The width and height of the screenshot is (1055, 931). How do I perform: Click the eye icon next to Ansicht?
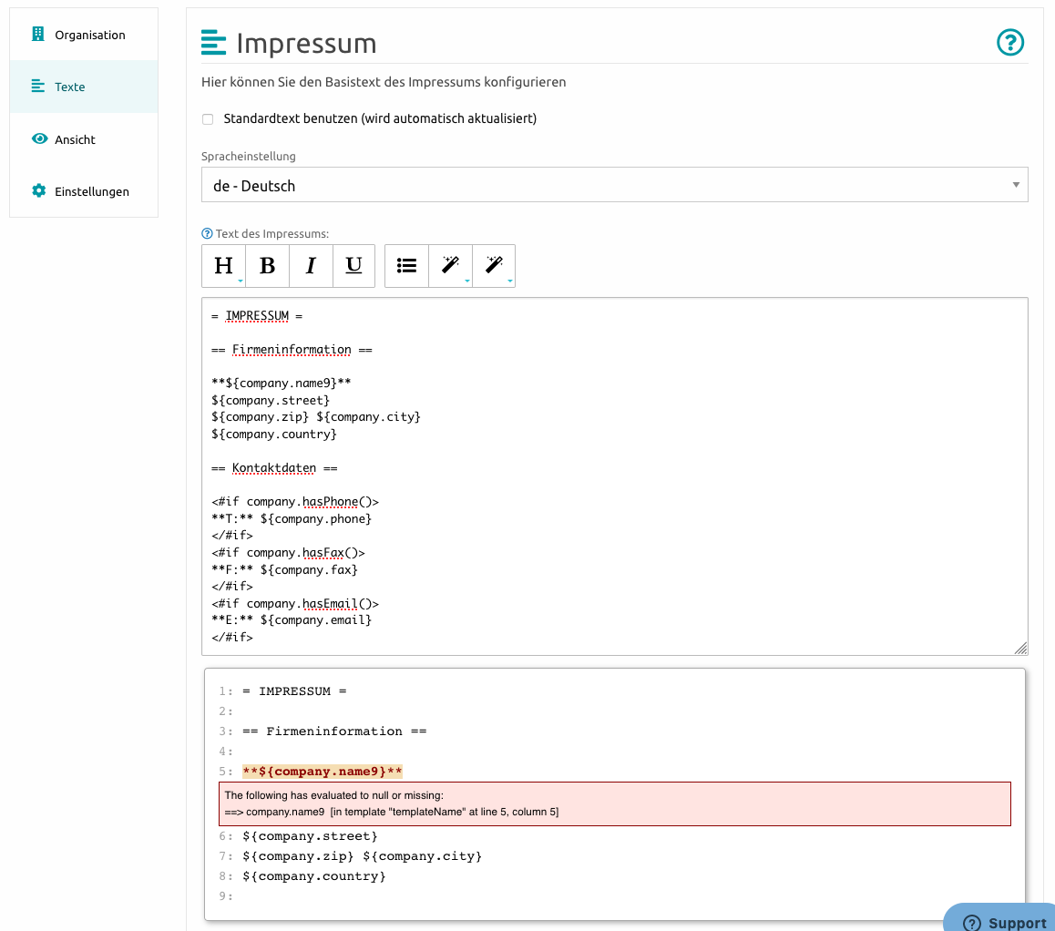pyautogui.click(x=38, y=139)
